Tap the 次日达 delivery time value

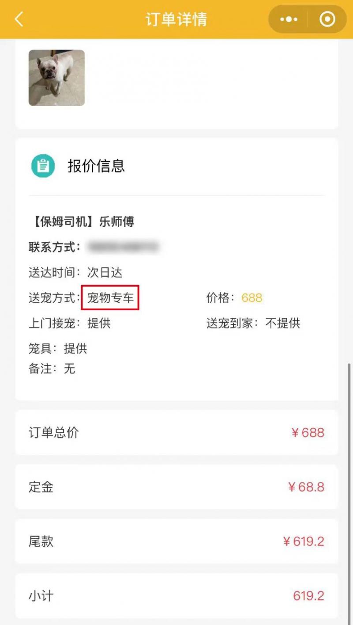[105, 272]
